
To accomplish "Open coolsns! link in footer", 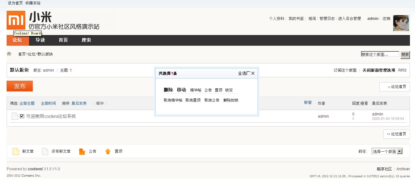I will [35, 169].
